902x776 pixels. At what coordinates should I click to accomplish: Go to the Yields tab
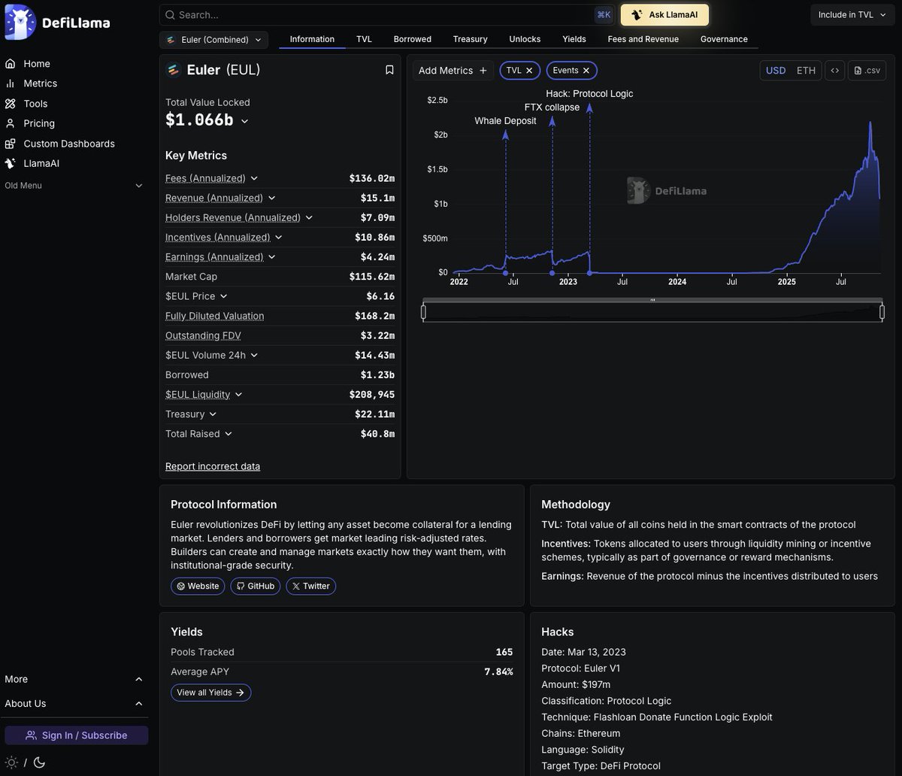(574, 39)
